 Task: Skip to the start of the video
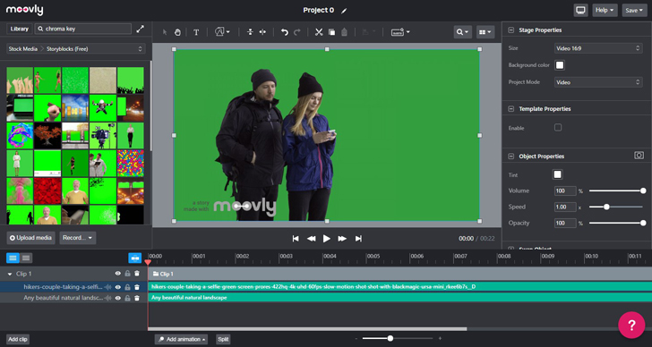(x=296, y=238)
